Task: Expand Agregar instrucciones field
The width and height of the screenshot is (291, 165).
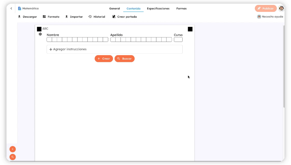Action: click(114, 49)
